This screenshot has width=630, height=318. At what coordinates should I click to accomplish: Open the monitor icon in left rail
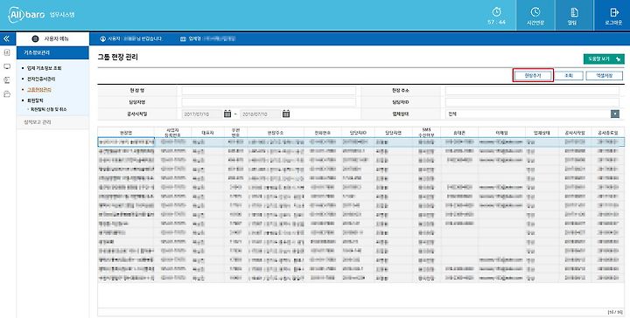coord(7,66)
